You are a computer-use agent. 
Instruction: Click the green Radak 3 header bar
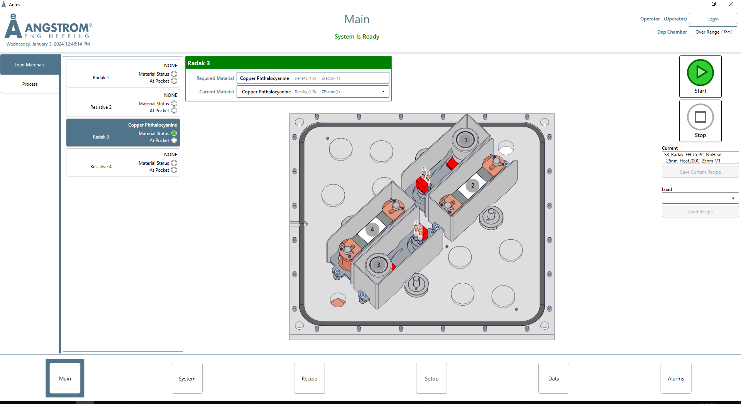(288, 63)
